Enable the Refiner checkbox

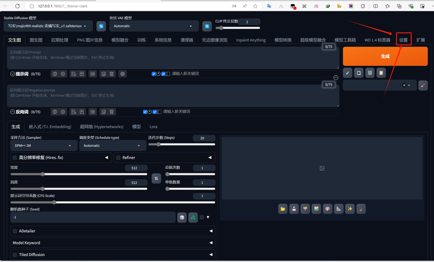point(119,157)
